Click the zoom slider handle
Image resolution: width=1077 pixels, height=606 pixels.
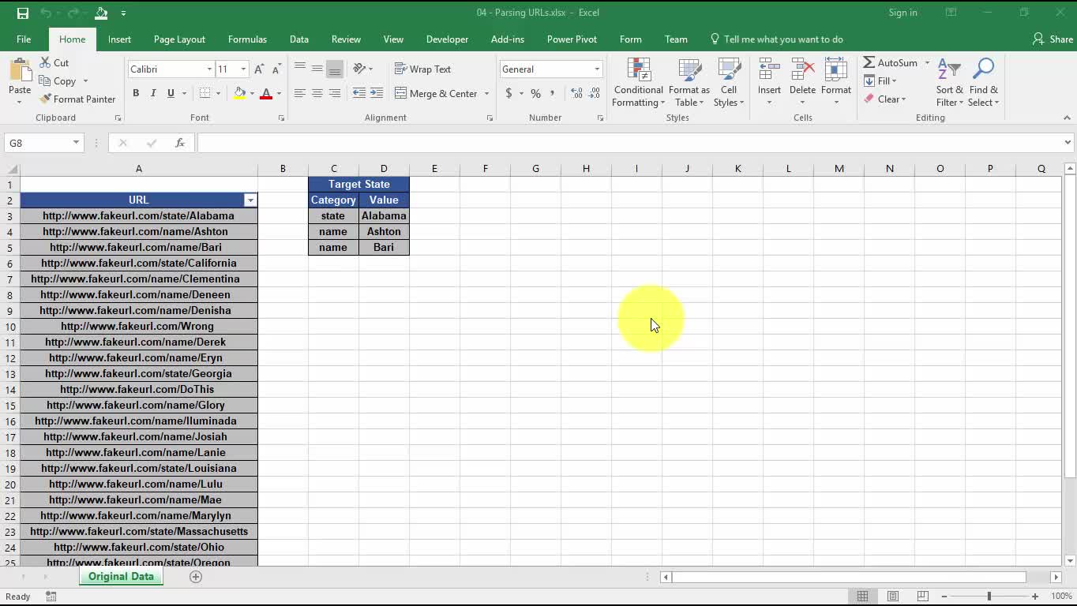pos(989,597)
